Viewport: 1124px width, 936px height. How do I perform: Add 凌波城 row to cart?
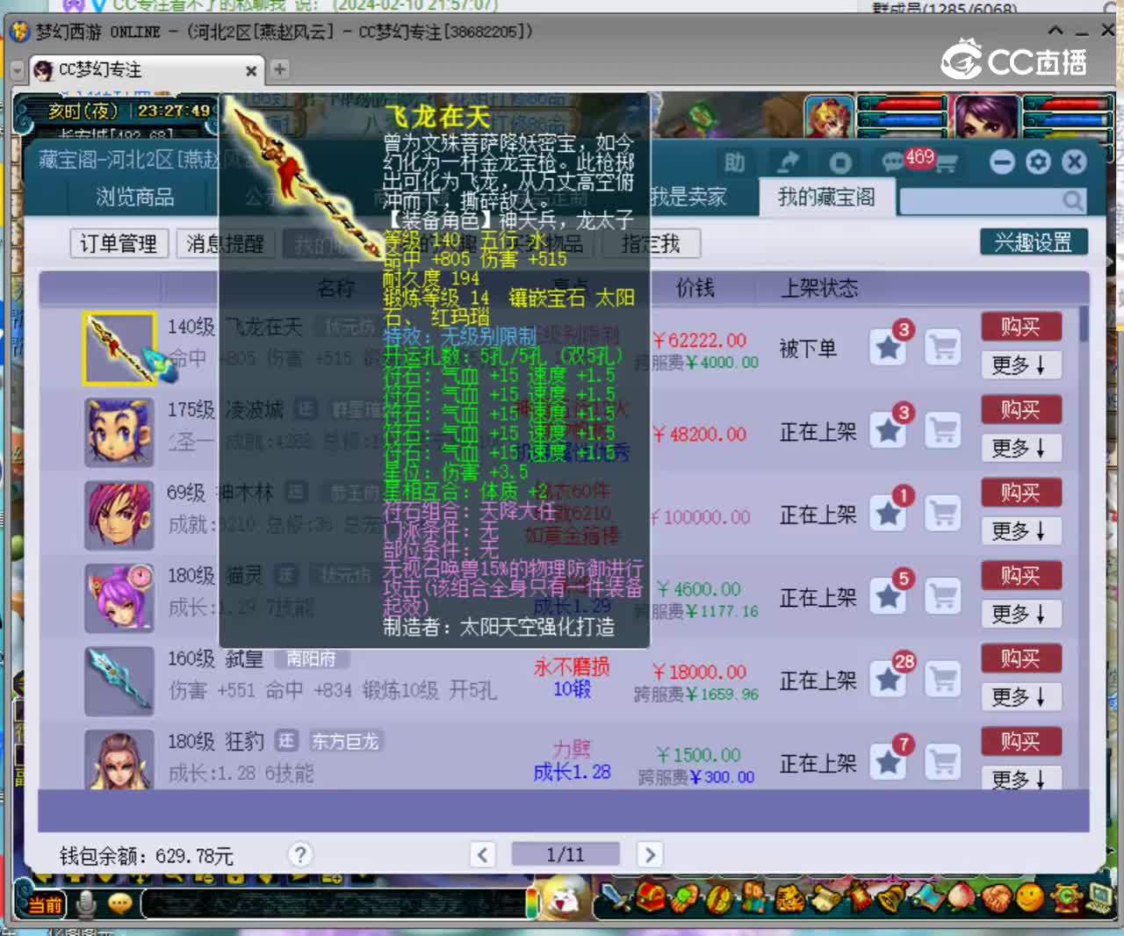944,430
